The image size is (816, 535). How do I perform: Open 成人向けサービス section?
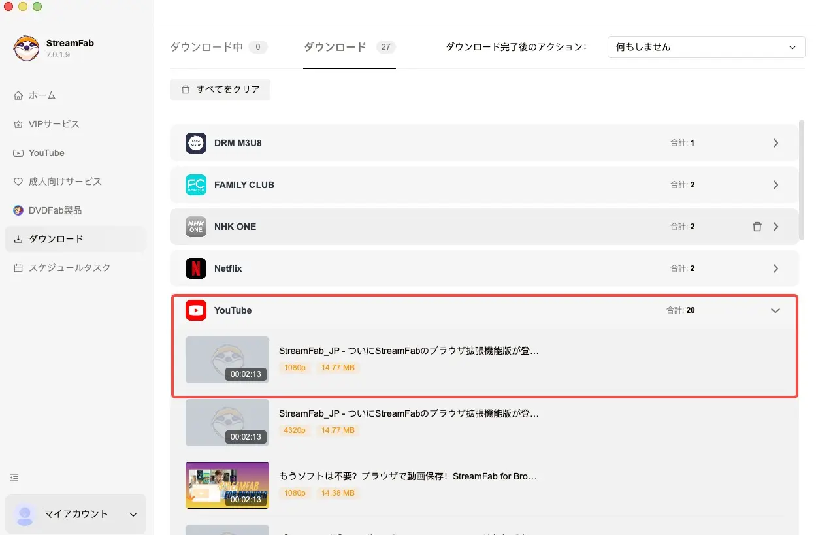pos(76,182)
